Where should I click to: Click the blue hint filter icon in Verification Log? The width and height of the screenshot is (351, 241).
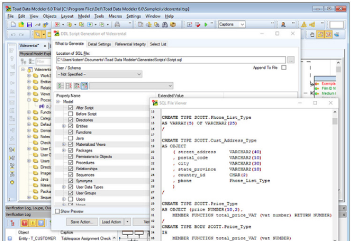(x=41, y=223)
